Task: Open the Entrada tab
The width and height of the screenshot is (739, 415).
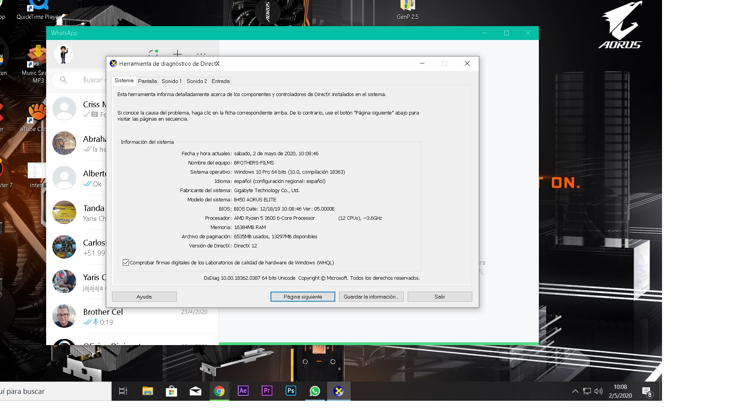Action: pyautogui.click(x=221, y=81)
